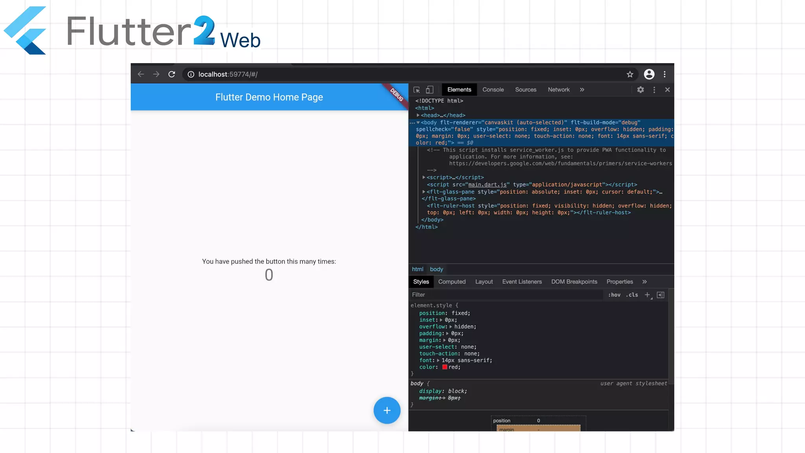805x453 pixels.
Task: Select the Styles pane tab
Action: [x=421, y=282]
